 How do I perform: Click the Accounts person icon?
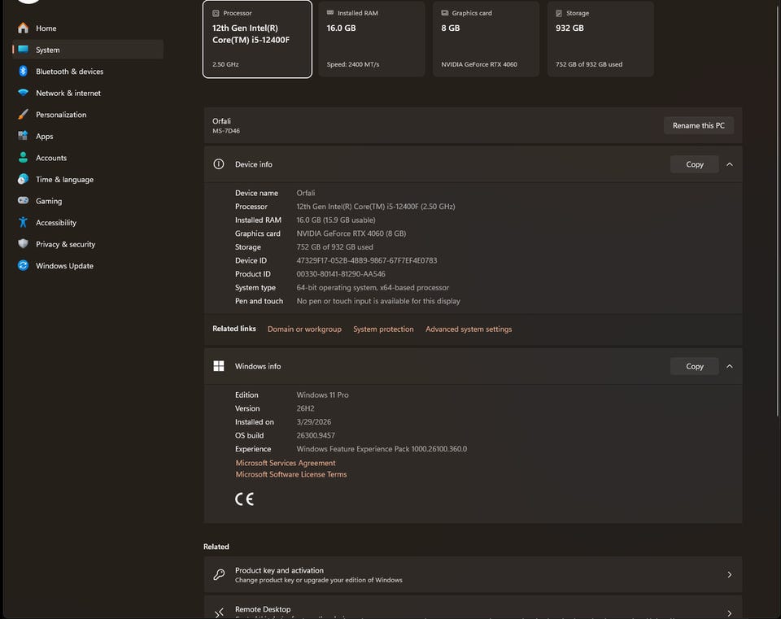pyautogui.click(x=23, y=157)
